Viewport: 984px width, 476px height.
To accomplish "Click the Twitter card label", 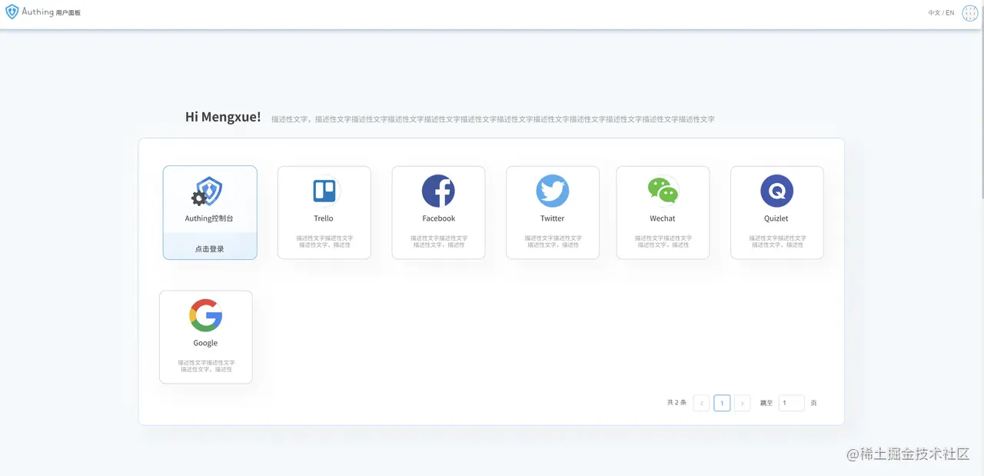I will point(553,218).
